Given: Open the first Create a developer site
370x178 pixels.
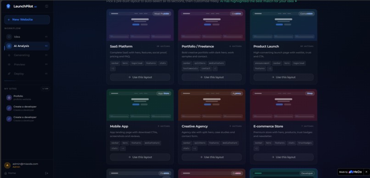Looking at the screenshot, I should point(27,108).
